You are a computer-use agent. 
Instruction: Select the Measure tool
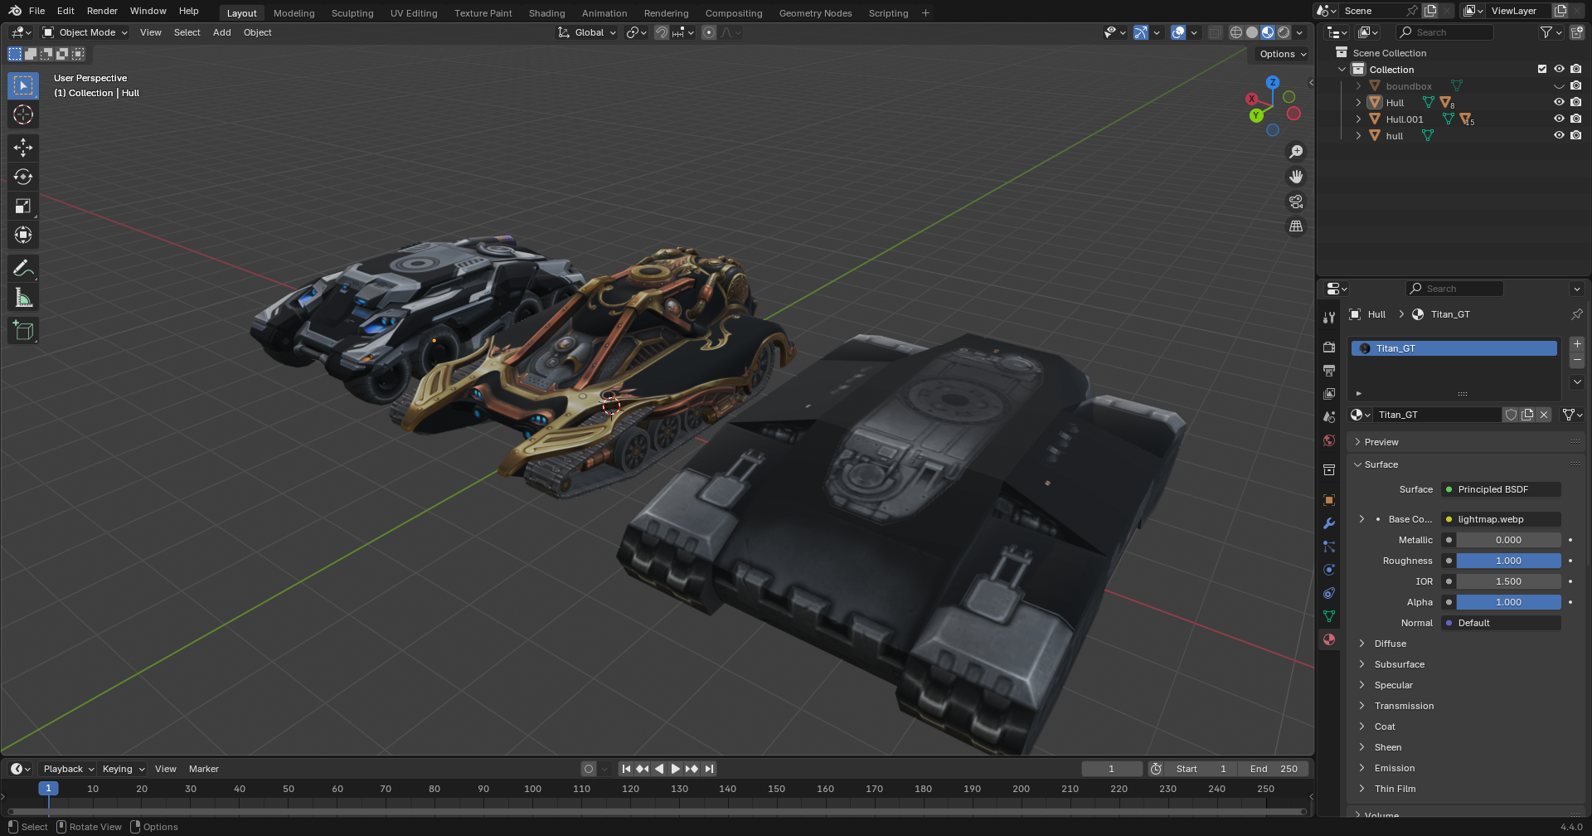pyautogui.click(x=23, y=298)
